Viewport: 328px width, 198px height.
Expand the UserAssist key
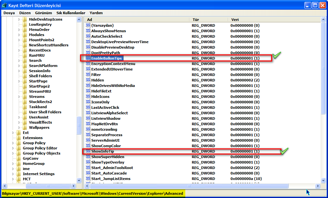pyautogui.click(x=19, y=117)
